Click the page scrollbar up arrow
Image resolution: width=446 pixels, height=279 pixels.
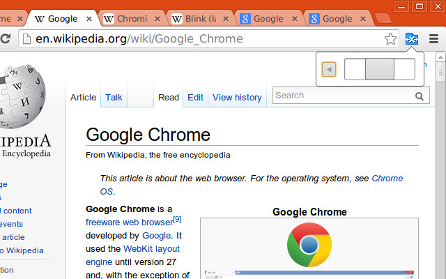click(440, 57)
